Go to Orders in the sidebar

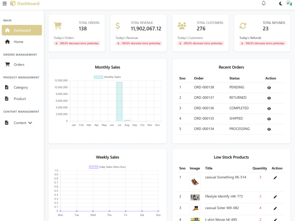click(x=22, y=65)
